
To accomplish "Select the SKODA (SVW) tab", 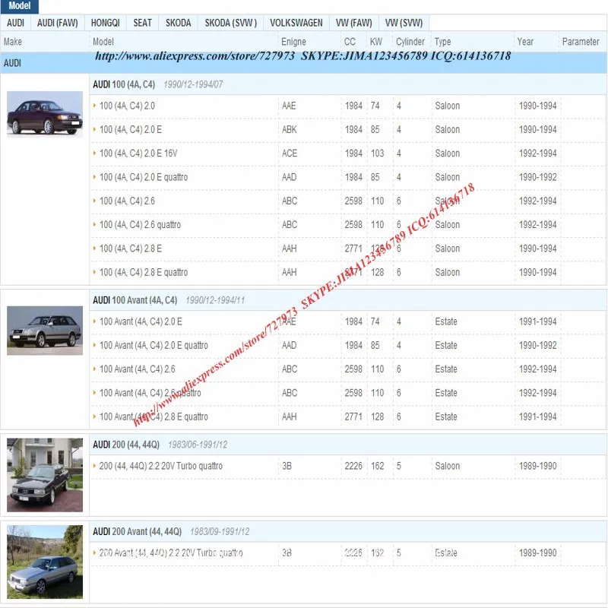I will [x=231, y=23].
